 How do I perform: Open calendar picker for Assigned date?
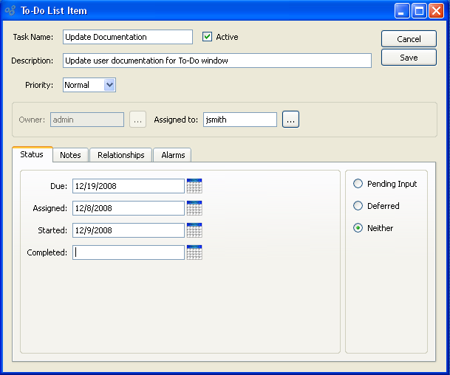tap(194, 208)
